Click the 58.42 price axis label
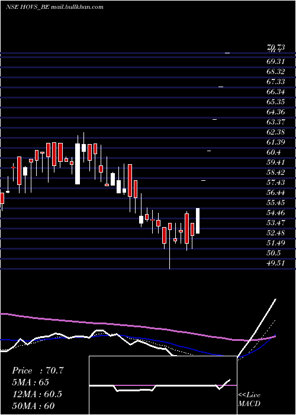The image size is (296, 415). (x=276, y=173)
